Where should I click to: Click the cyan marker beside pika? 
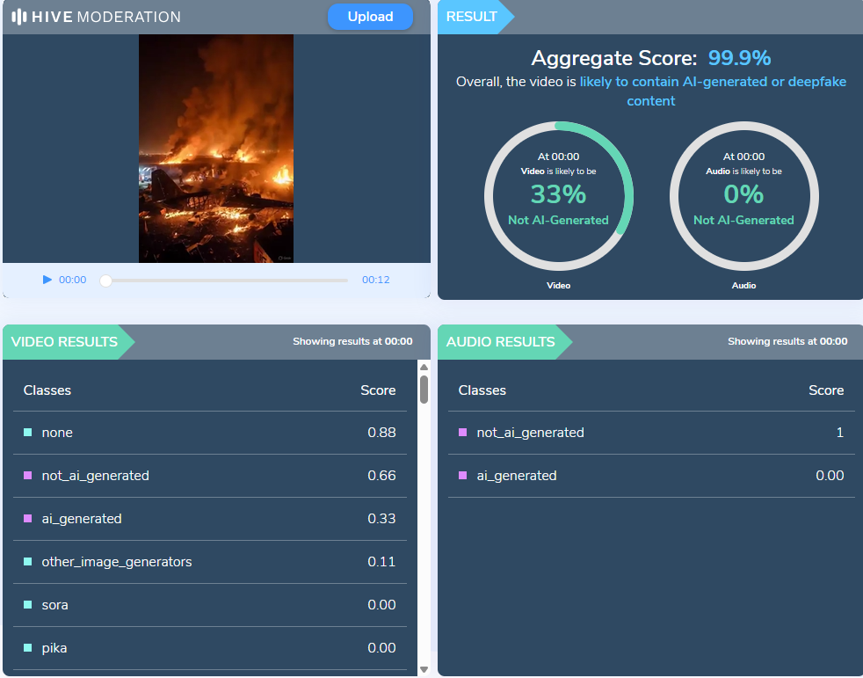(27, 648)
